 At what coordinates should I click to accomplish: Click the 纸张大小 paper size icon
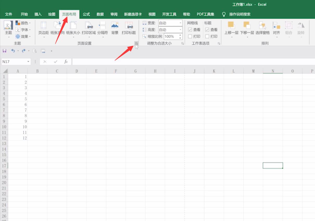tap(73, 25)
